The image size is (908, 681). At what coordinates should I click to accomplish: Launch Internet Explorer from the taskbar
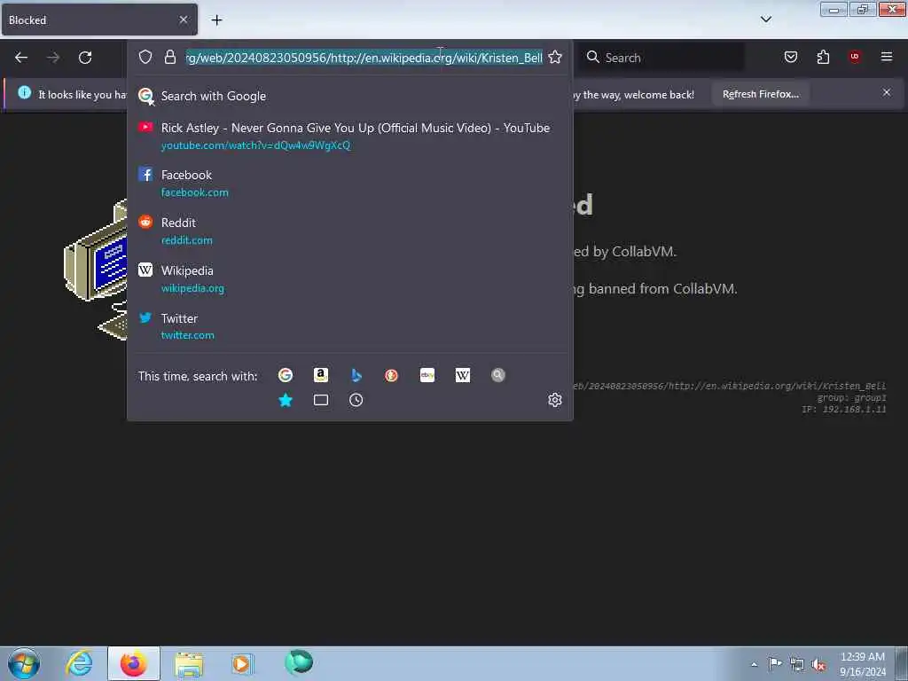[79, 663]
